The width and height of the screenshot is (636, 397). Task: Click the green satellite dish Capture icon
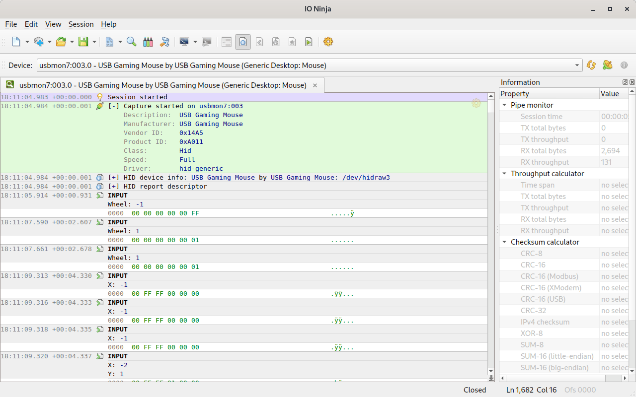pyautogui.click(x=607, y=66)
